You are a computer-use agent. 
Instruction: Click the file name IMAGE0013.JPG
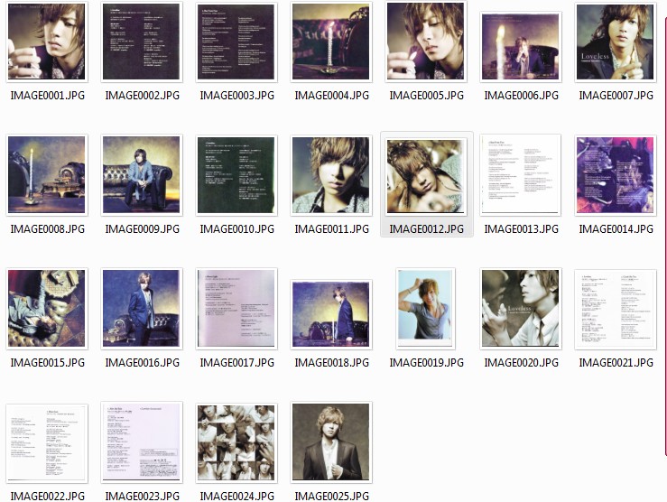pos(521,228)
